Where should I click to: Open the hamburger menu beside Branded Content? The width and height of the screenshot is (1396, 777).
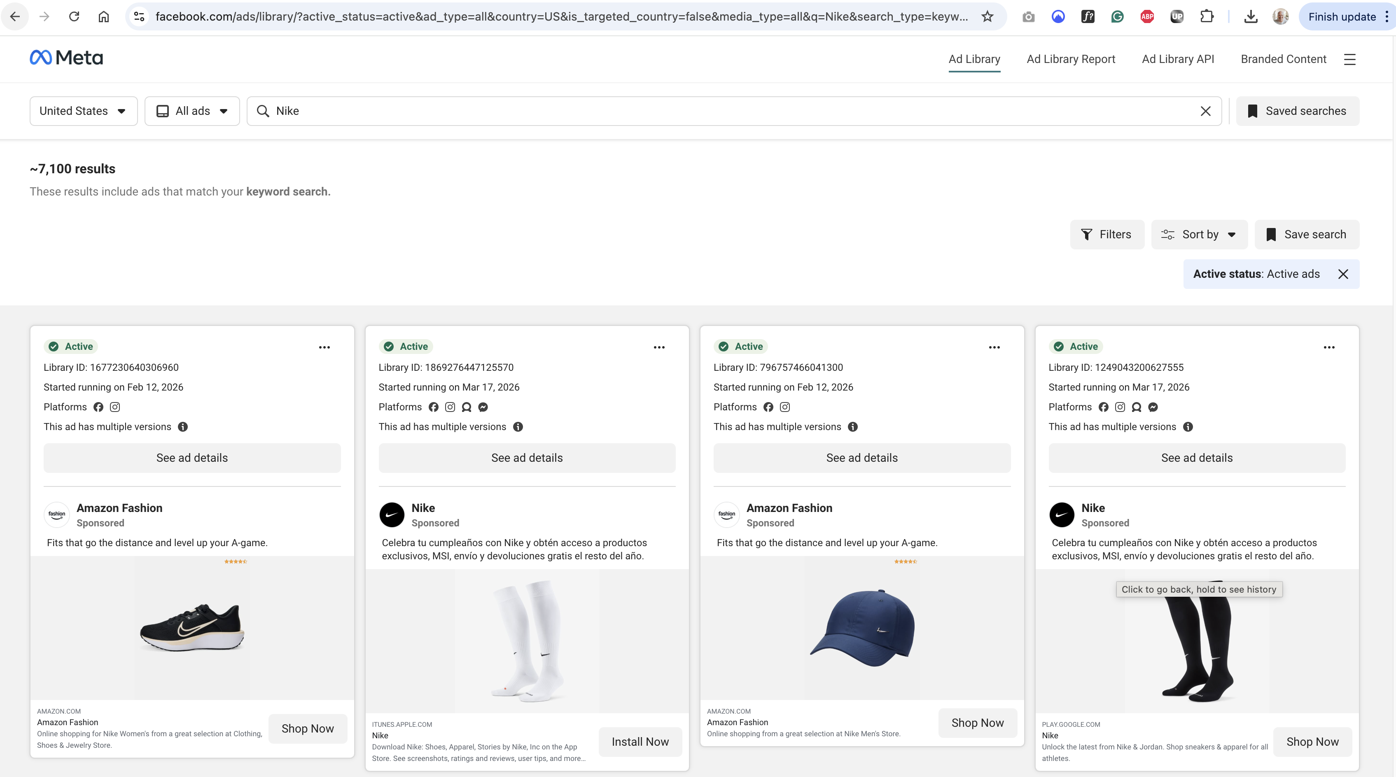(1350, 60)
